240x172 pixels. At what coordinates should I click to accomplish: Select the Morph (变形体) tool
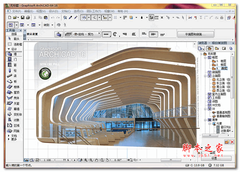click(x=14, y=115)
